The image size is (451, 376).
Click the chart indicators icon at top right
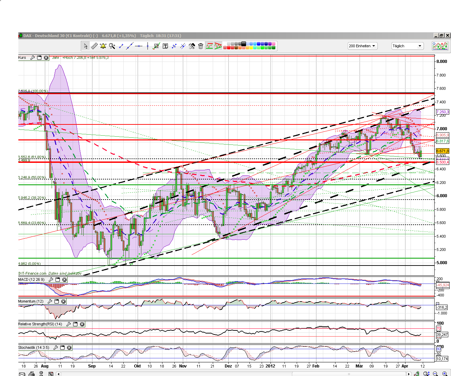[440, 46]
